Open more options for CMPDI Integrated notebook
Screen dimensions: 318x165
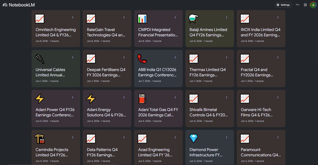175,17
